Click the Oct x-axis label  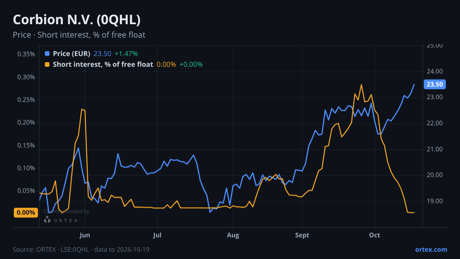(375, 235)
